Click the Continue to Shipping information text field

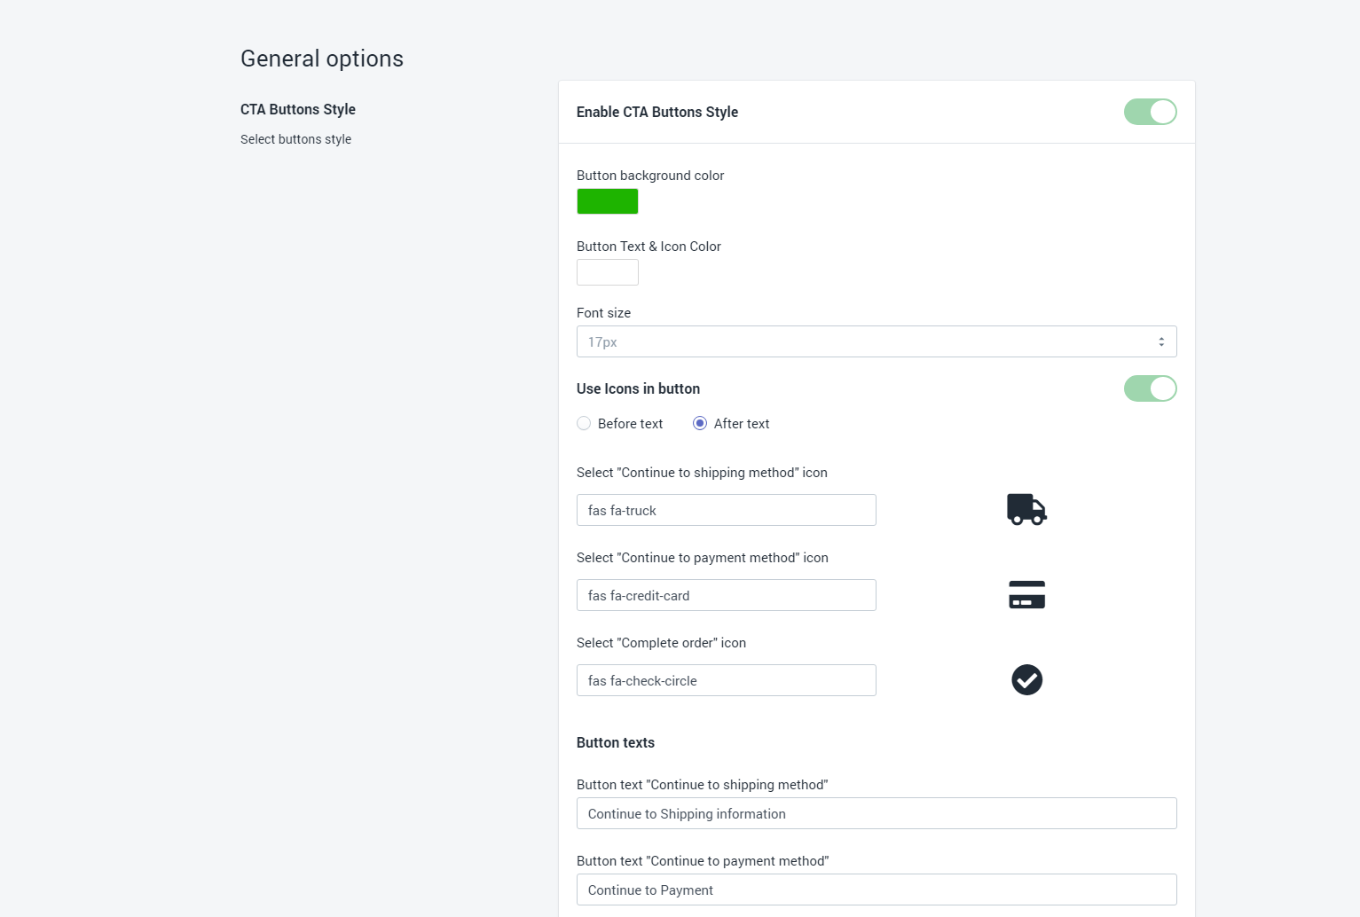point(876,813)
